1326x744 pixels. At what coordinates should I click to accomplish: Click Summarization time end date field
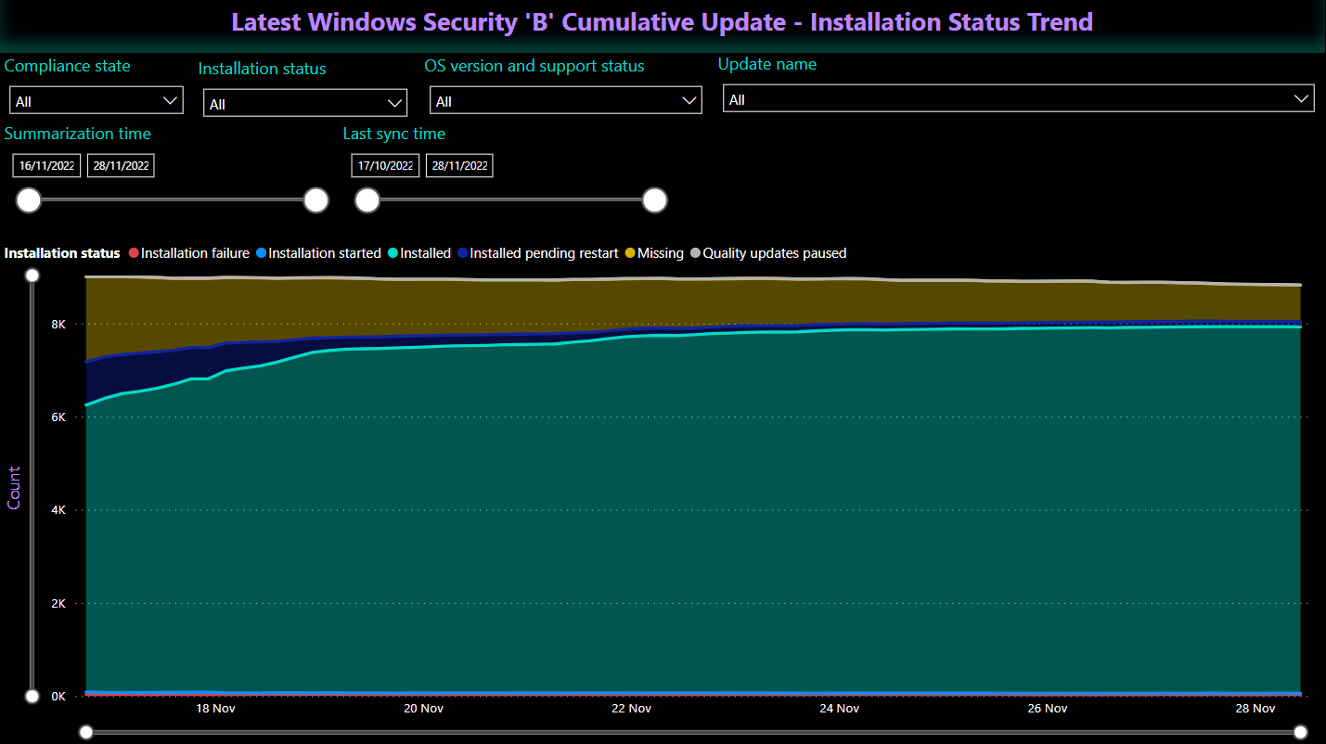pos(121,166)
